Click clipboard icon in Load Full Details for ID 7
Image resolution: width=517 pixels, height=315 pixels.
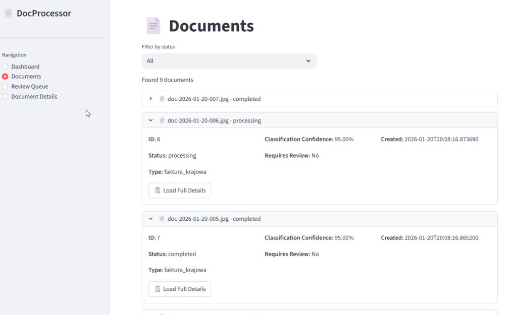pos(158,289)
